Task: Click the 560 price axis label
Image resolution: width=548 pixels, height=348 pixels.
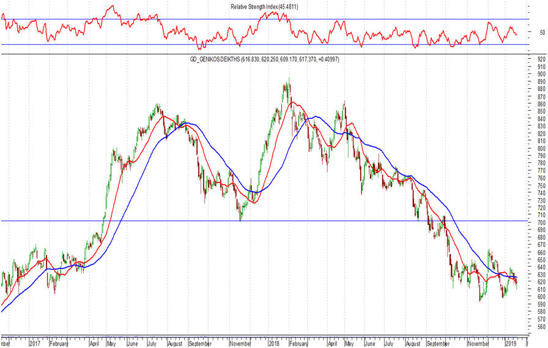Action: click(541, 327)
